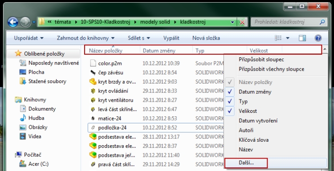This screenshot has width=334, height=171.
Task: Change view with the view icon
Action: coord(278,38)
